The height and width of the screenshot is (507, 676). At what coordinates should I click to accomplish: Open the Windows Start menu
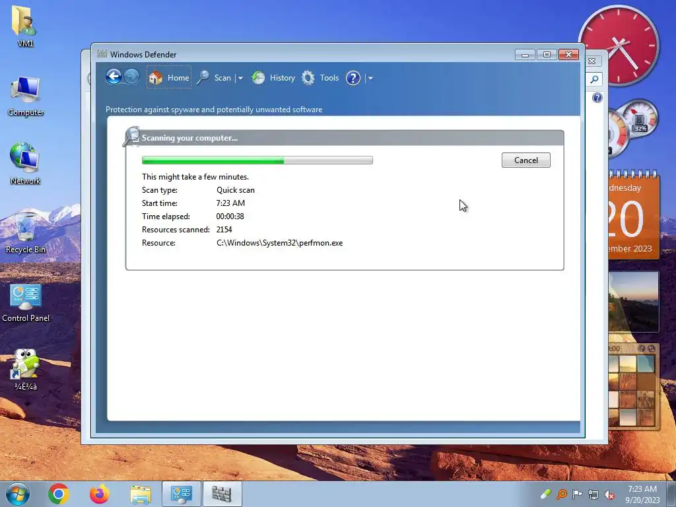pos(18,494)
